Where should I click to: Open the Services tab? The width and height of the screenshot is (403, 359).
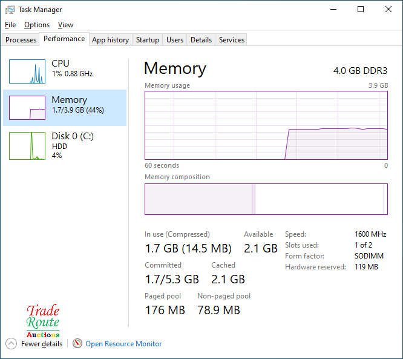pyautogui.click(x=232, y=40)
